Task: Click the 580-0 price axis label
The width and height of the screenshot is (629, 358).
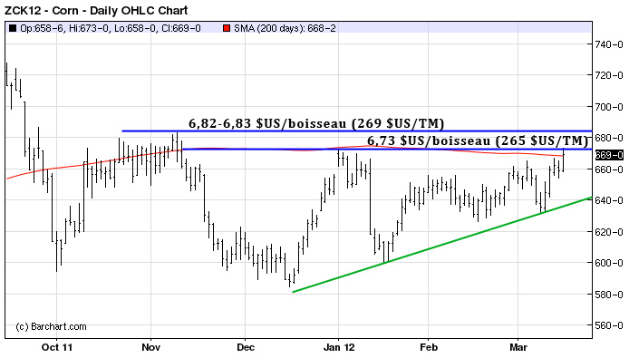Action: click(x=609, y=295)
